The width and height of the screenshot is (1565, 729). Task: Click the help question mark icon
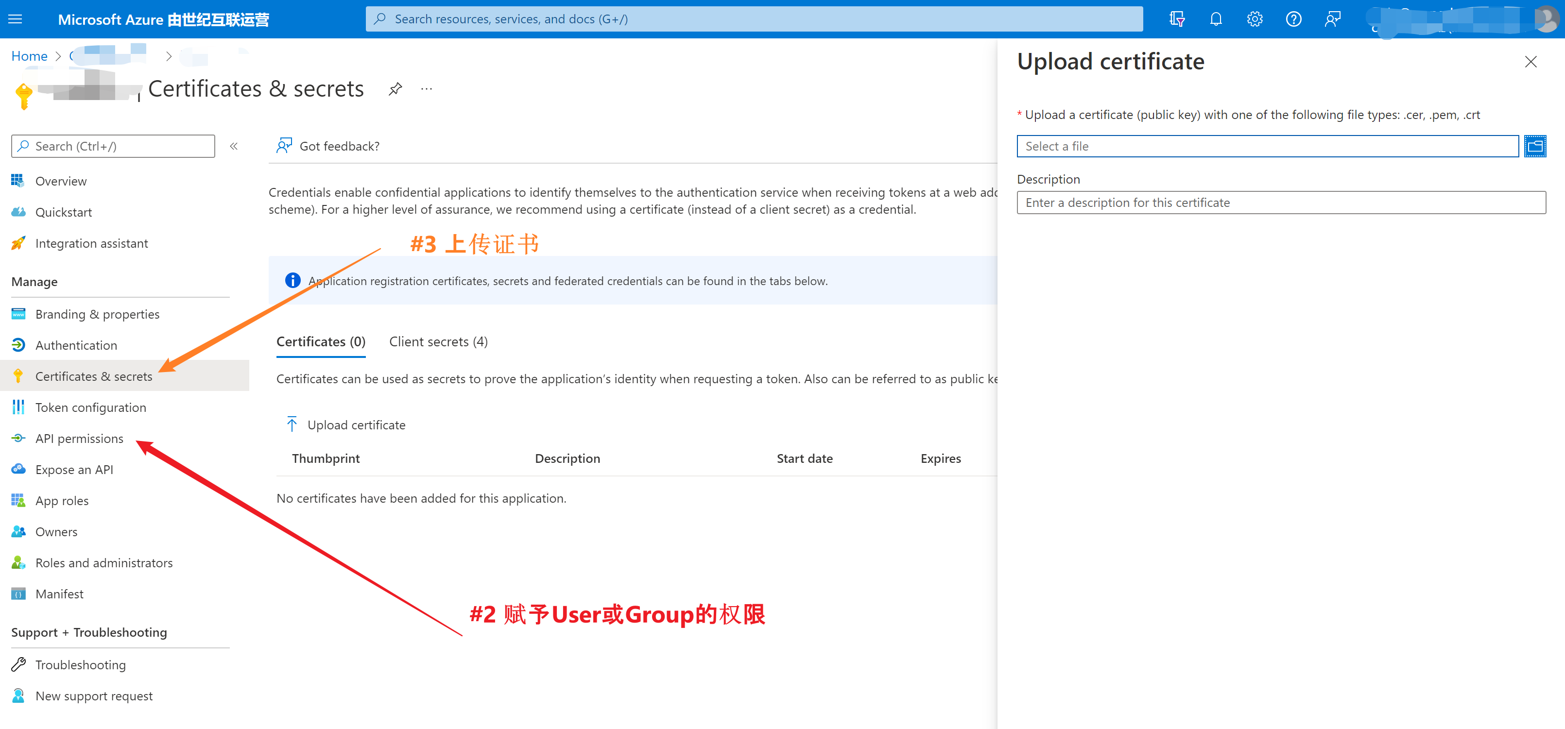(1293, 19)
